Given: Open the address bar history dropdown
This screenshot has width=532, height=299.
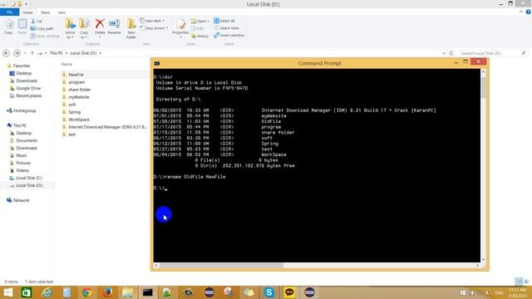Looking at the screenshot, I should point(444,53).
